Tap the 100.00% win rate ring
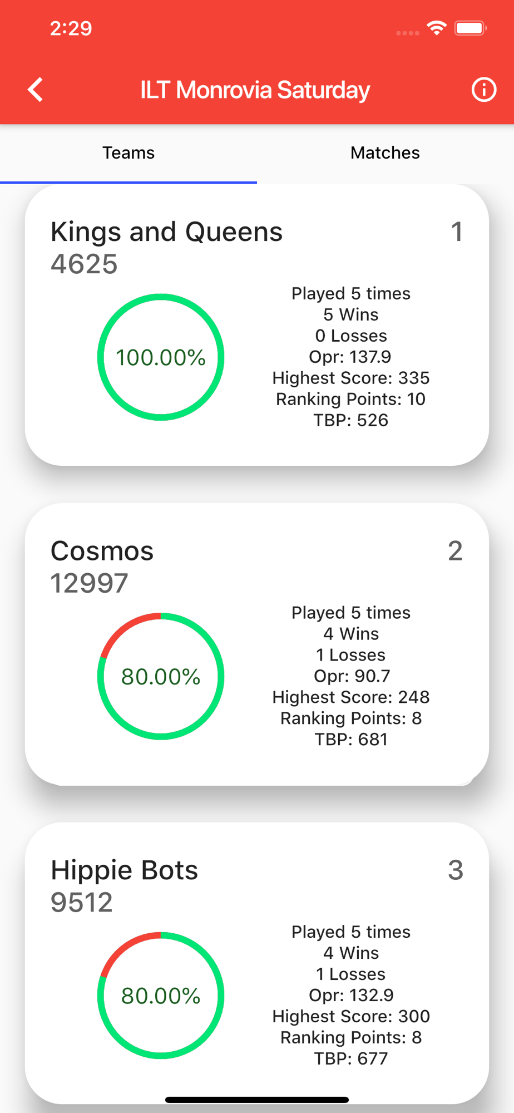 161,357
